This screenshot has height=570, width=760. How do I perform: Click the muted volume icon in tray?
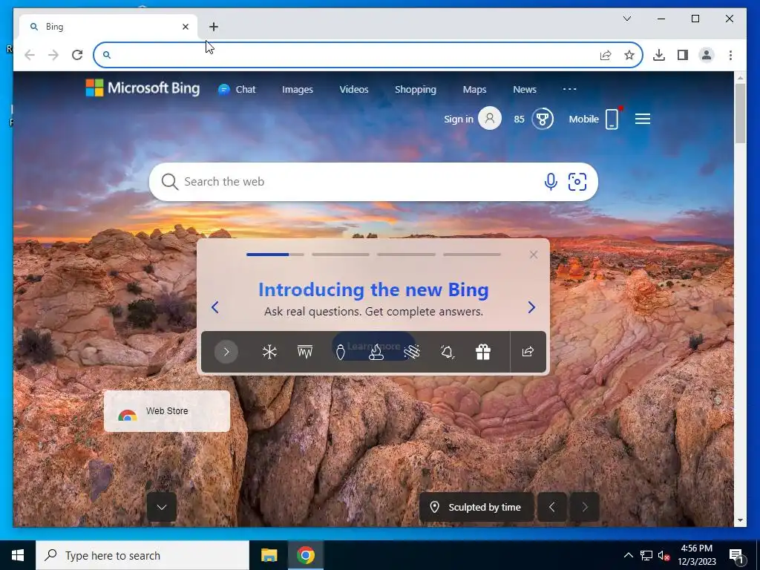[x=664, y=555]
